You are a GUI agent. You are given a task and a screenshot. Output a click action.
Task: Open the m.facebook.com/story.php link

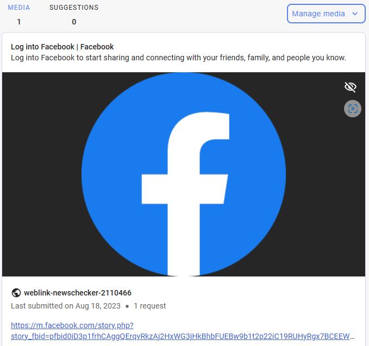(x=72, y=325)
